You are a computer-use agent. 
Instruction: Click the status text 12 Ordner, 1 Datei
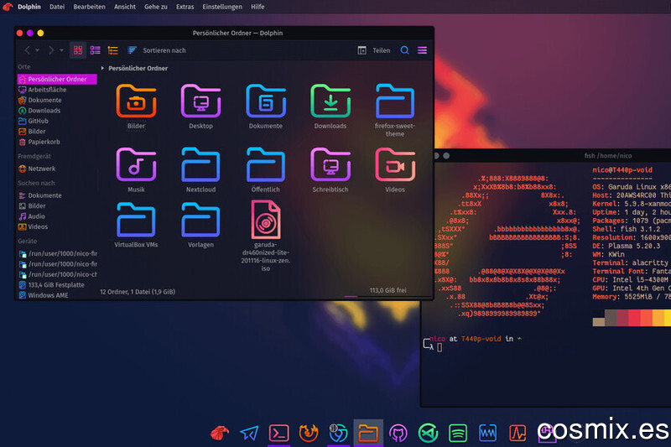click(138, 292)
